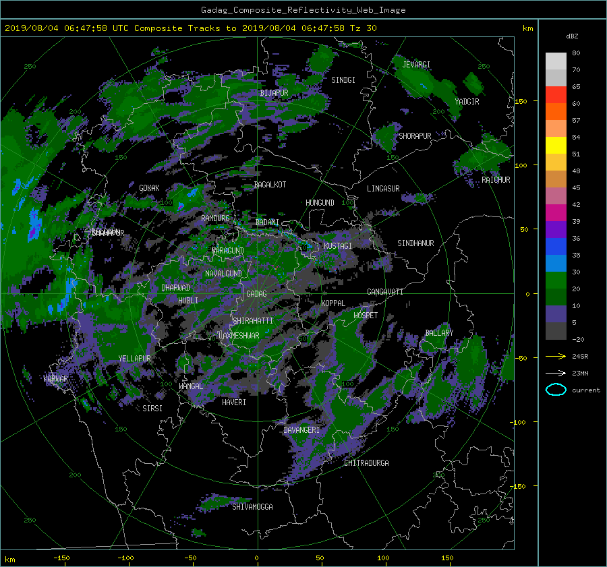Click the KUSTAGI place label
Image resolution: width=607 pixels, height=567 pixels.
pos(338,246)
